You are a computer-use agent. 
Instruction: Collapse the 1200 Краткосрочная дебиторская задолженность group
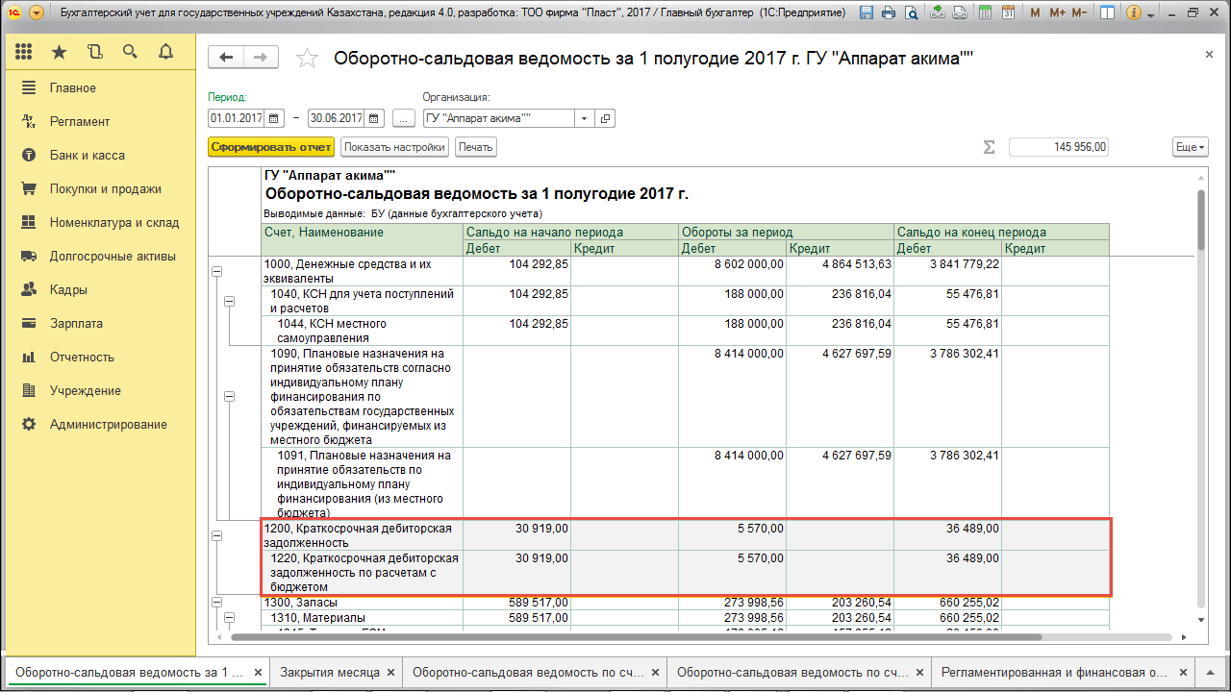coord(218,535)
